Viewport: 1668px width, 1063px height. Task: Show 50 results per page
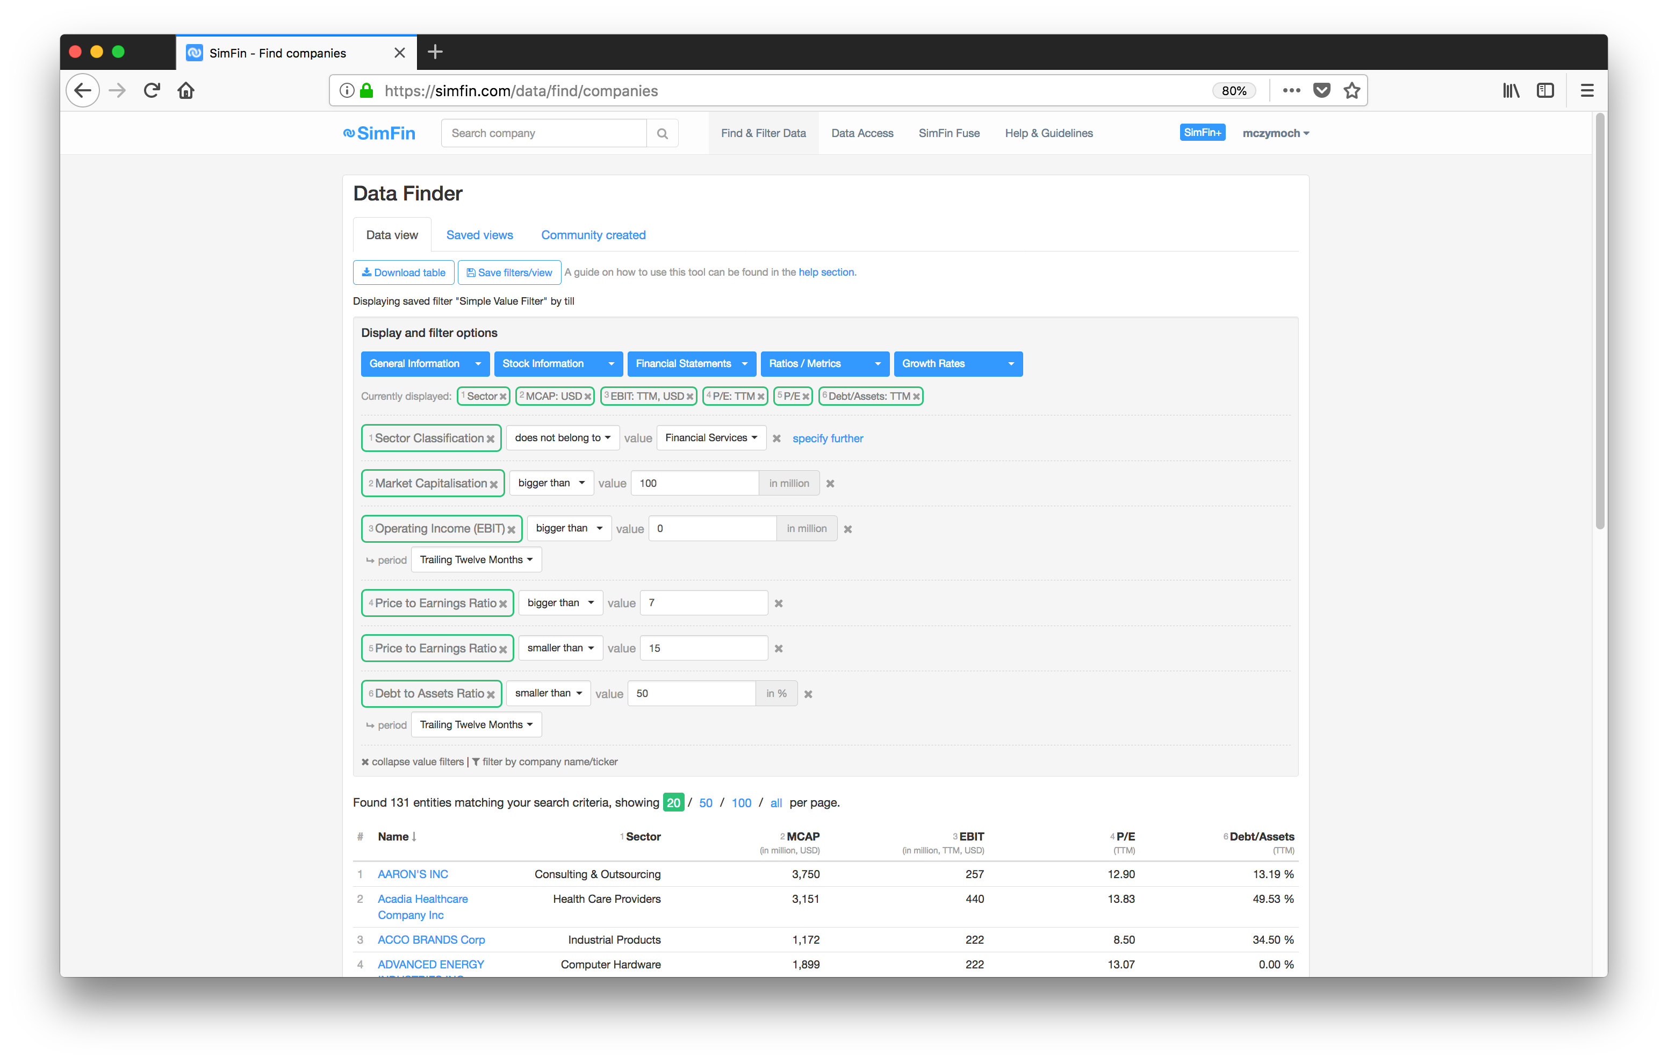click(705, 803)
